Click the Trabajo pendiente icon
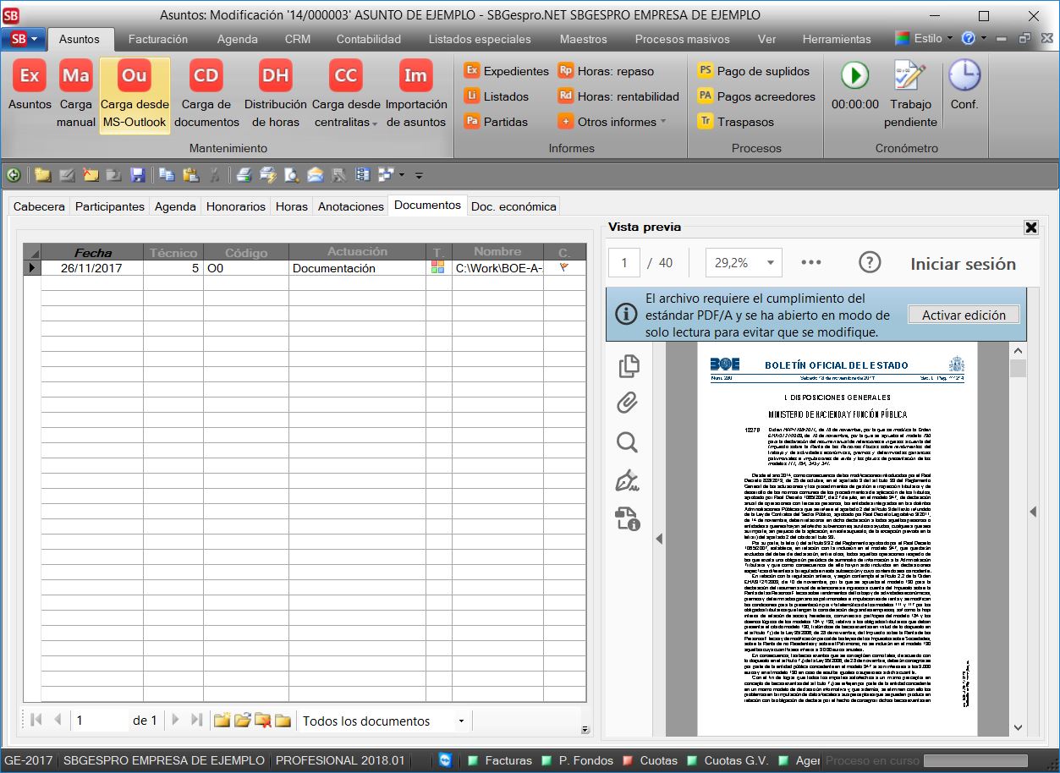Screen dimensions: 1060x773 pos(910,76)
